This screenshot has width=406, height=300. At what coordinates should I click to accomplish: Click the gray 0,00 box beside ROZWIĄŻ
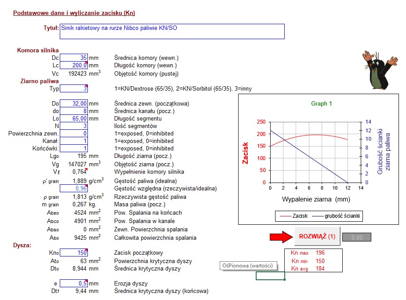pos(356,237)
